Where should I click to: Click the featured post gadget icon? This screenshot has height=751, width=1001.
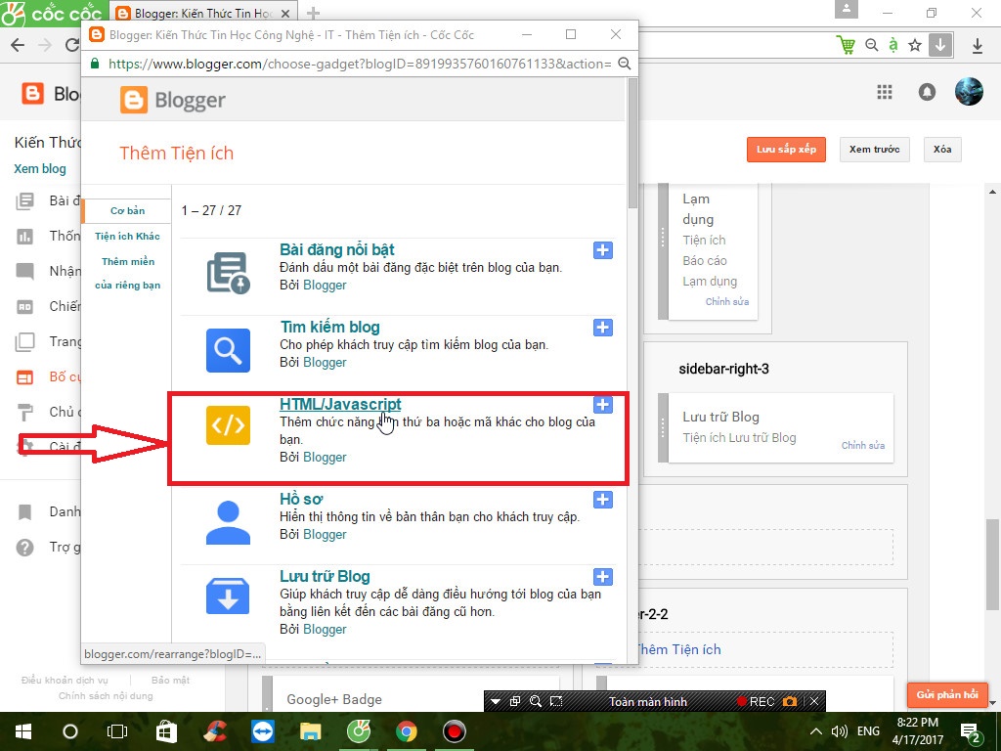(228, 273)
